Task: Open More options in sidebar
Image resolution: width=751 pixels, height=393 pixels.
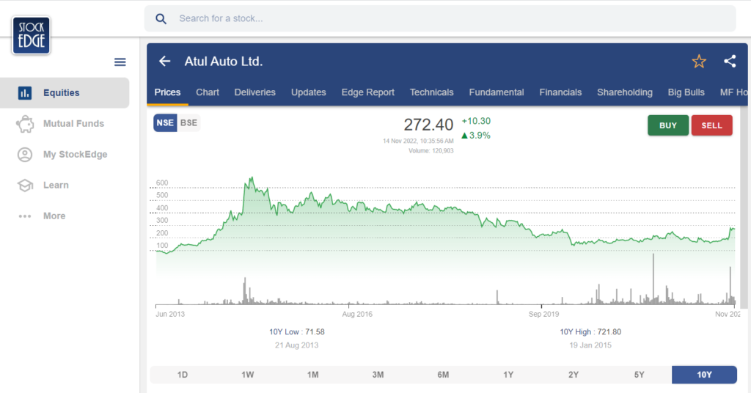Action: [65, 216]
